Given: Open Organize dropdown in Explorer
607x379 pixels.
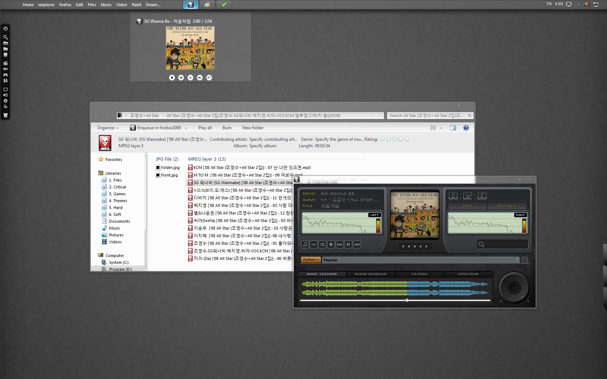Looking at the screenshot, I should (x=108, y=128).
